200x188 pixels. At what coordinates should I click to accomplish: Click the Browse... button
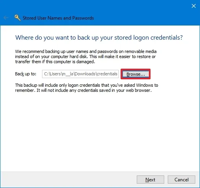[136, 74]
